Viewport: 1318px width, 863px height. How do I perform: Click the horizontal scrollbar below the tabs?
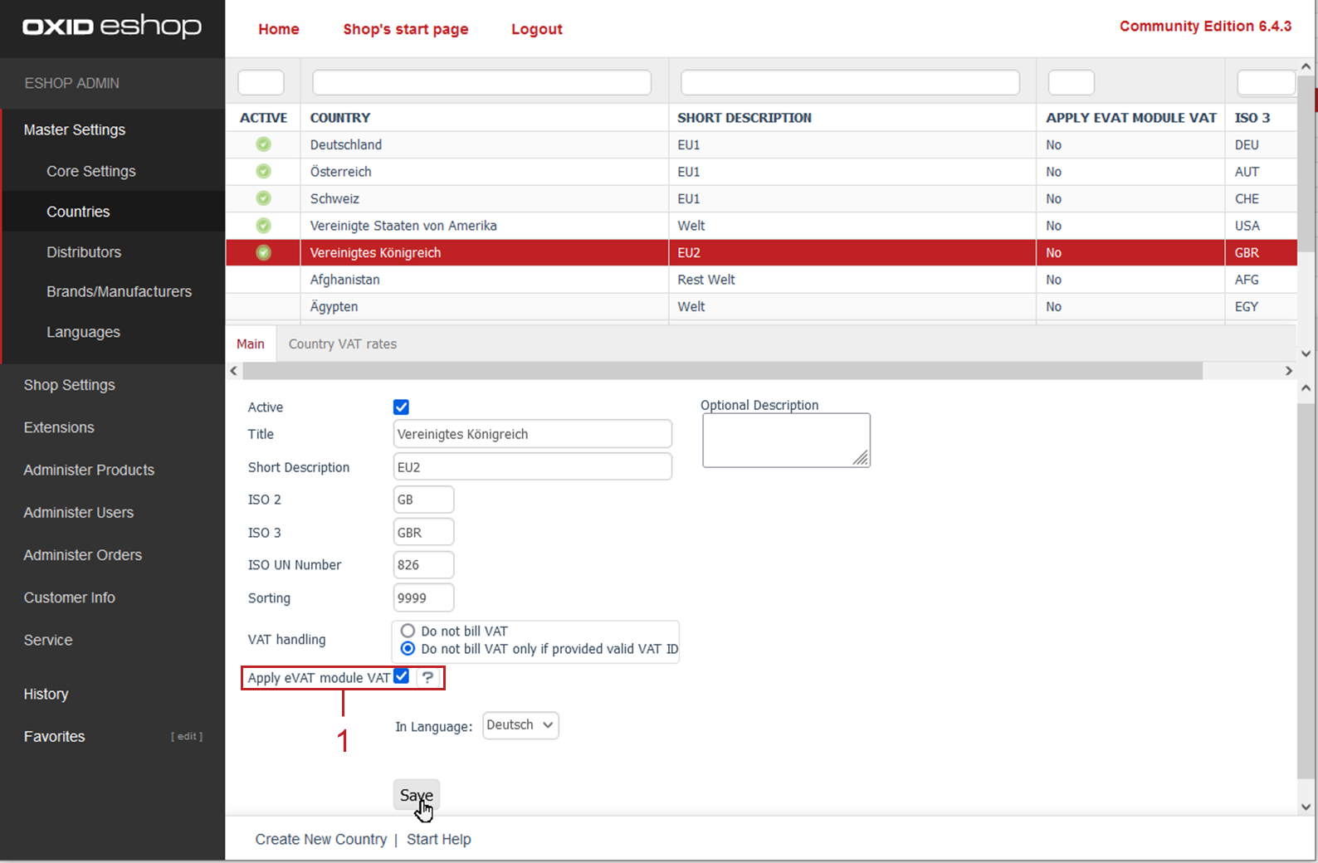(x=720, y=371)
